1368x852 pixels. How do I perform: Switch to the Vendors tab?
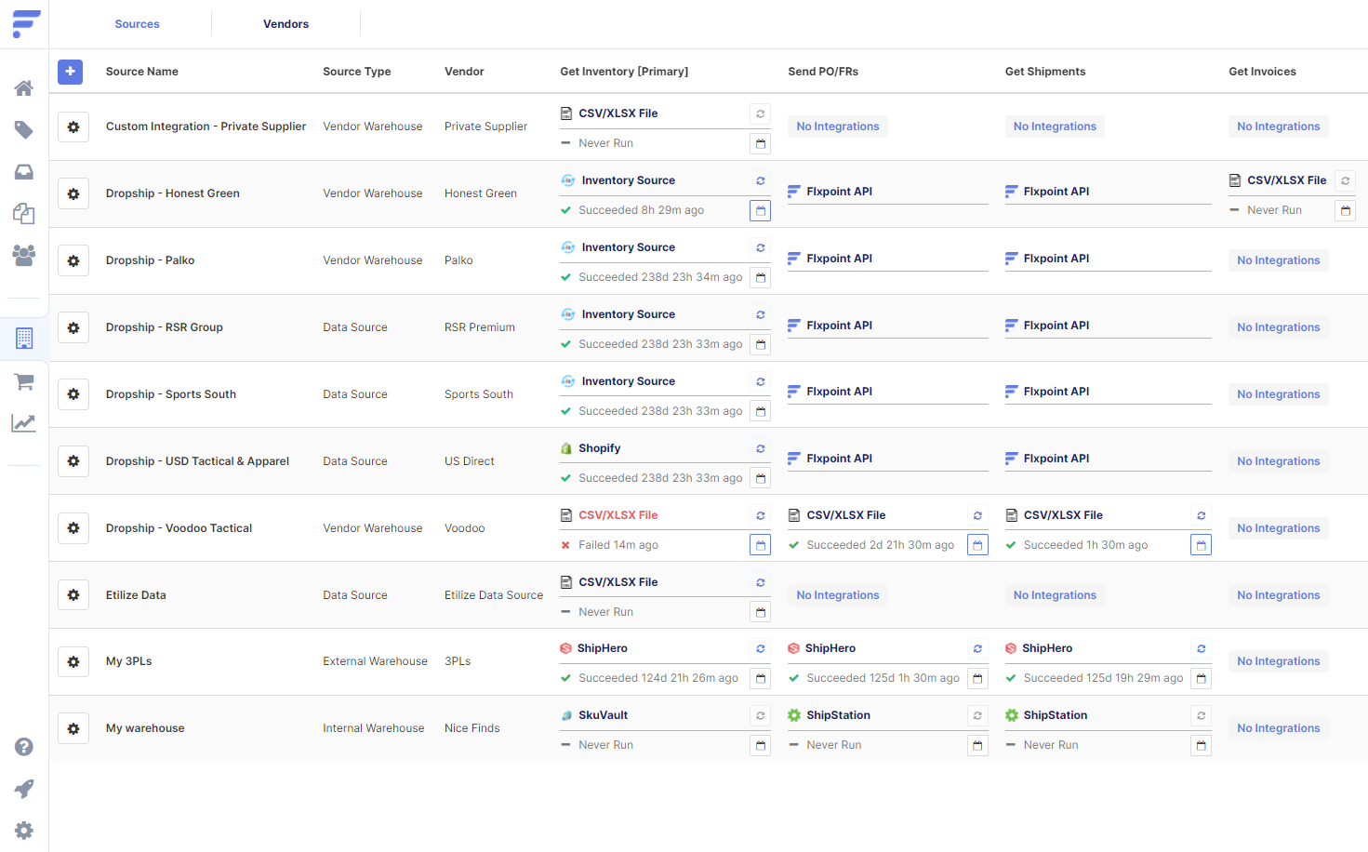[286, 24]
